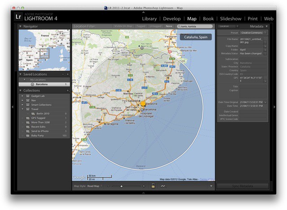The image size is (287, 210).
Task: Click the Barcelona location target icon
Action: click(32, 84)
